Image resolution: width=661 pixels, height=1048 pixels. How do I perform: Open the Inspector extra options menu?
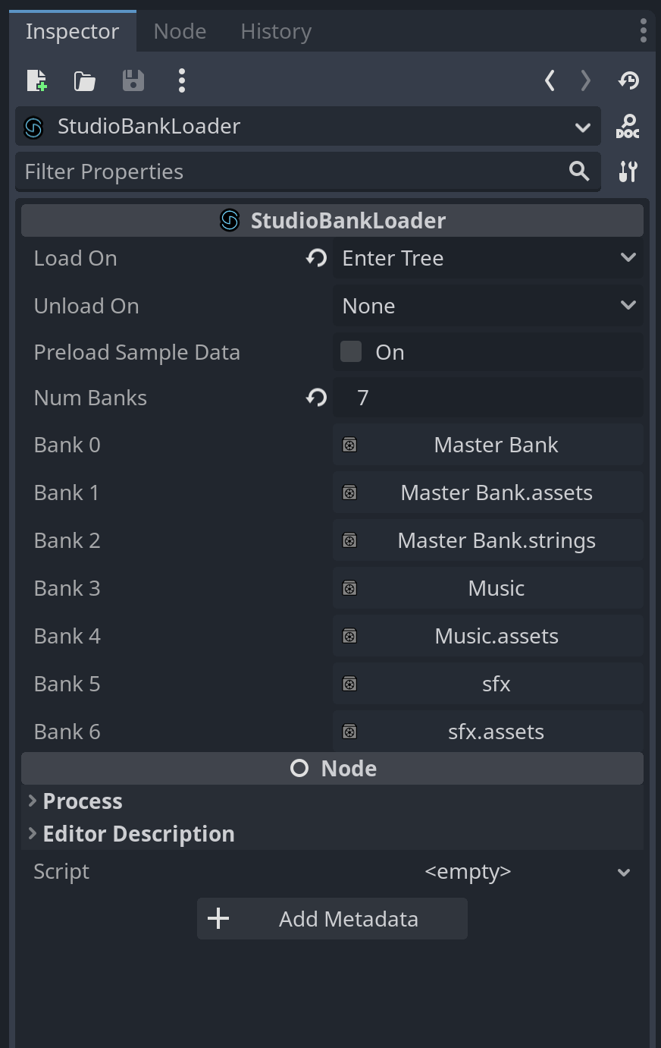point(182,80)
